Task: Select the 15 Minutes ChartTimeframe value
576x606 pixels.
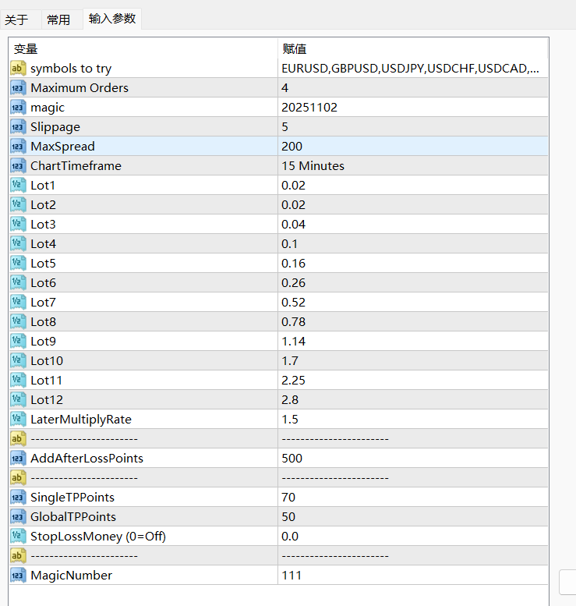Action: point(412,166)
